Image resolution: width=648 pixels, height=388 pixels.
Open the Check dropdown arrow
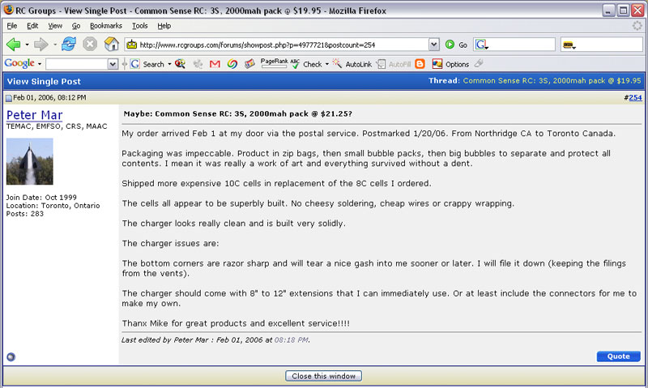[x=327, y=64]
